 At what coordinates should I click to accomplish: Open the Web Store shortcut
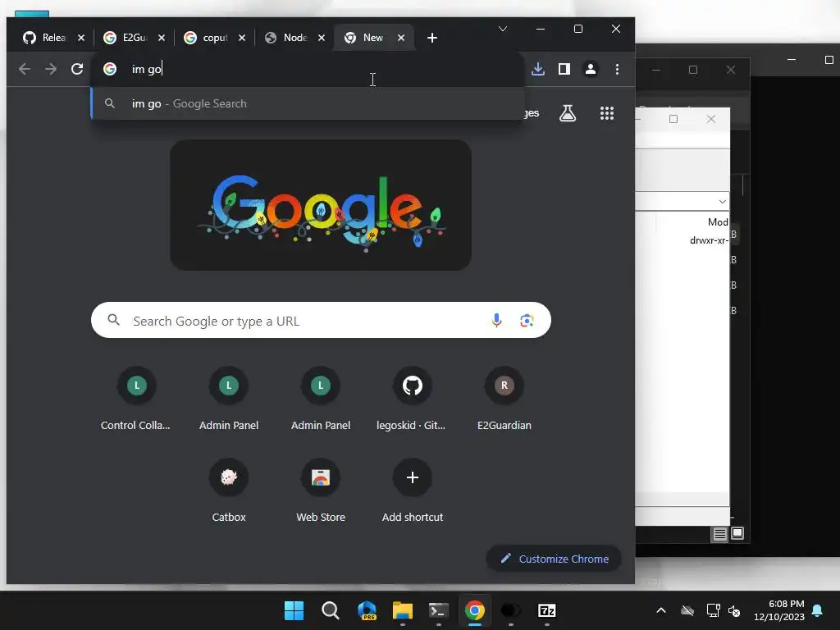pyautogui.click(x=321, y=491)
